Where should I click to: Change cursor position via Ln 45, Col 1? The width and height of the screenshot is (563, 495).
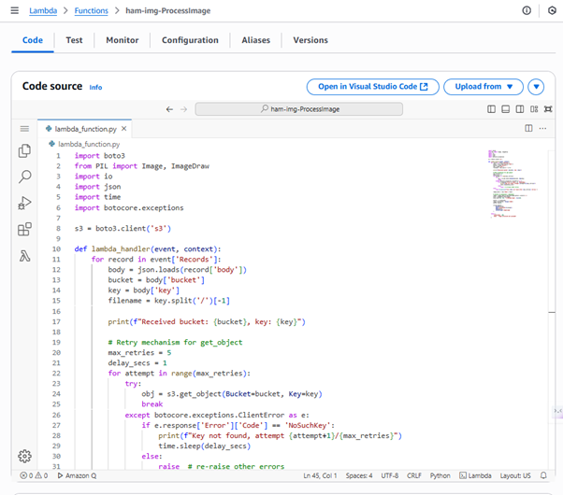[320, 475]
